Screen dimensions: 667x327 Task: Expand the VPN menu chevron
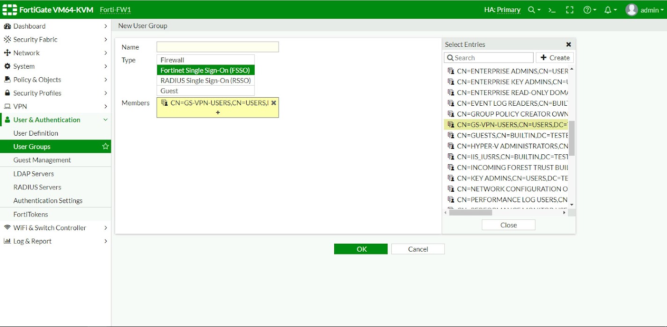[x=106, y=106]
